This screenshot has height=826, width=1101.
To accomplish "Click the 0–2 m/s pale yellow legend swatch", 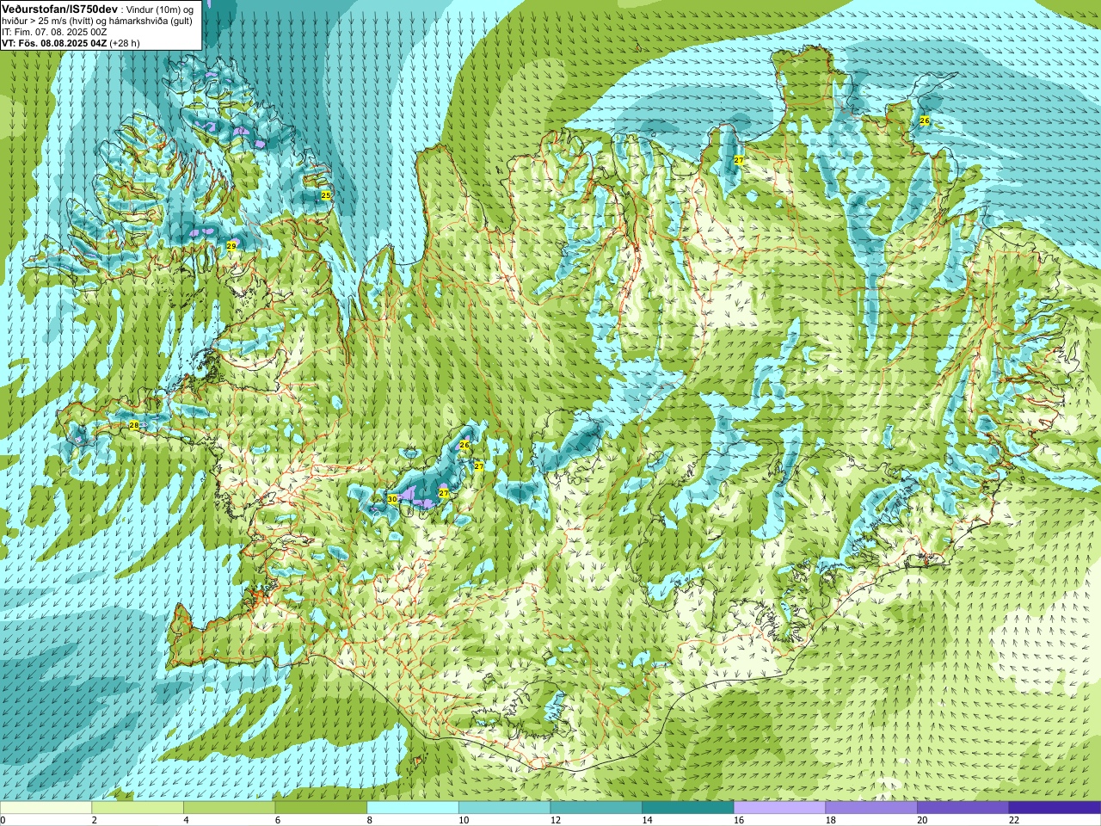I will [46, 808].
